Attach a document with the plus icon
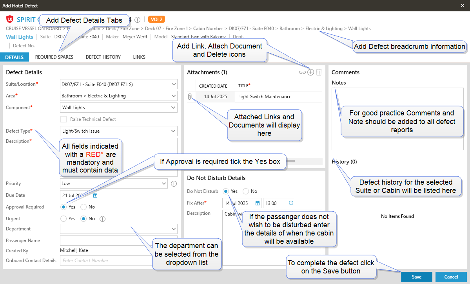Viewport: 470px width, 284px height. pyautogui.click(x=310, y=72)
